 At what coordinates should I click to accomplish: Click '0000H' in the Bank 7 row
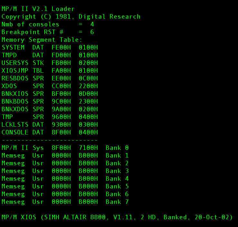tap(61, 202)
